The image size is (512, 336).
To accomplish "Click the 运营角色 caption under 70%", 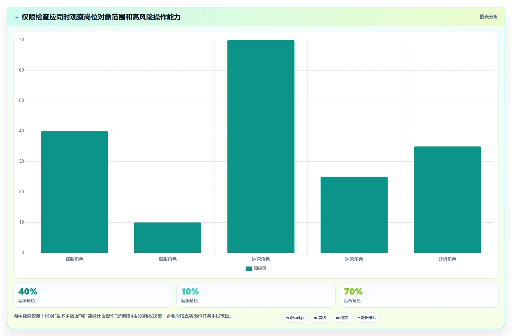I will click(x=352, y=301).
